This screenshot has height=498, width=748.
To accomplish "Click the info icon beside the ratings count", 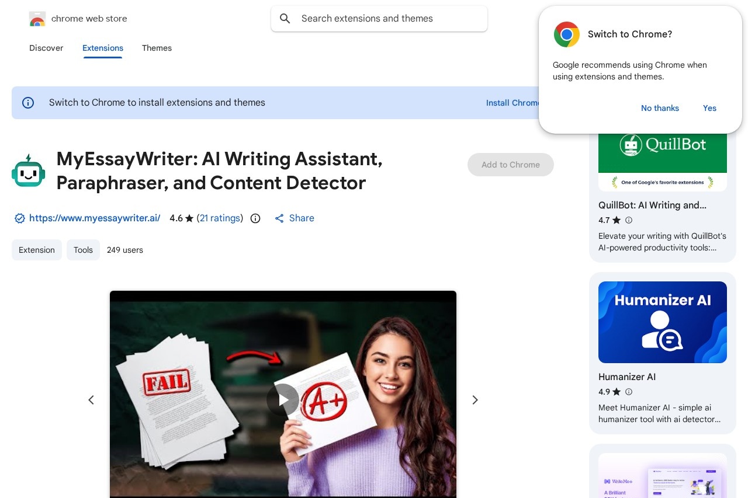I will [255, 218].
